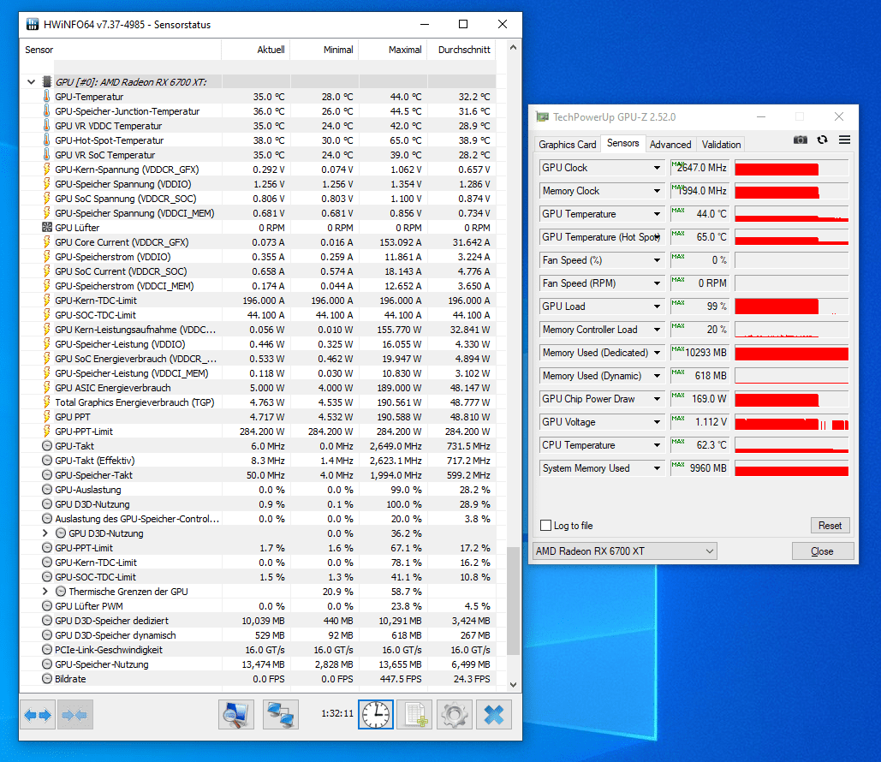The width and height of the screenshot is (881, 762).
Task: Open the GPU Clock sensor dropdown in GPU-Z
Action: pos(657,168)
